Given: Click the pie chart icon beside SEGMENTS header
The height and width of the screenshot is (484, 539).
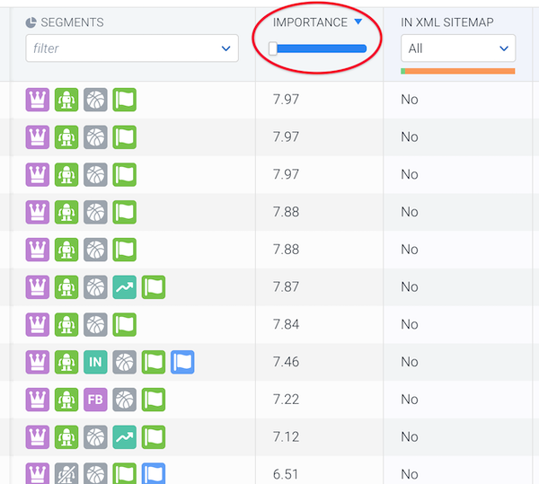Looking at the screenshot, I should tap(31, 22).
